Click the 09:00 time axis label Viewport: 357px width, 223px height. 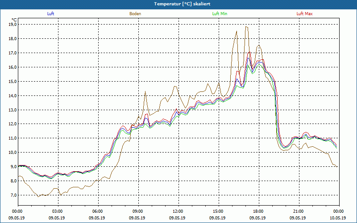click(138, 211)
